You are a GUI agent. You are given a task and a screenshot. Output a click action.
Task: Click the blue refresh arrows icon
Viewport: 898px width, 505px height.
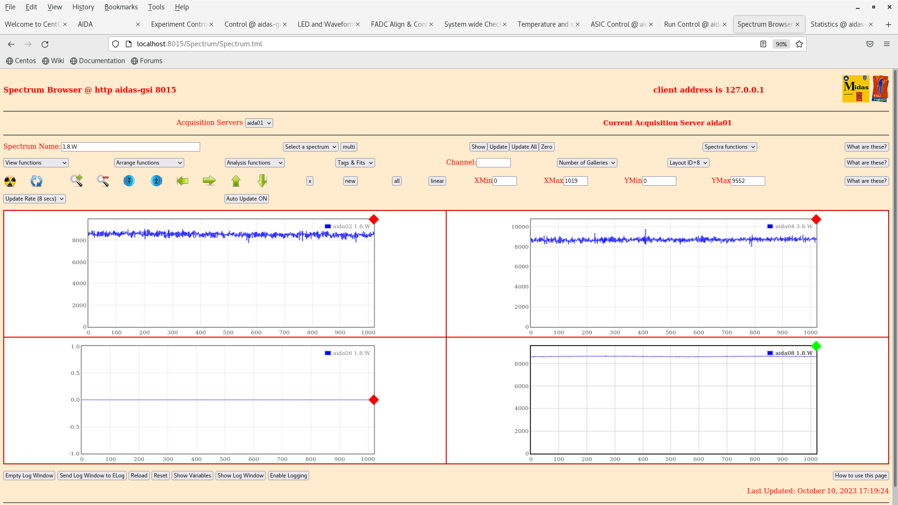coord(36,181)
